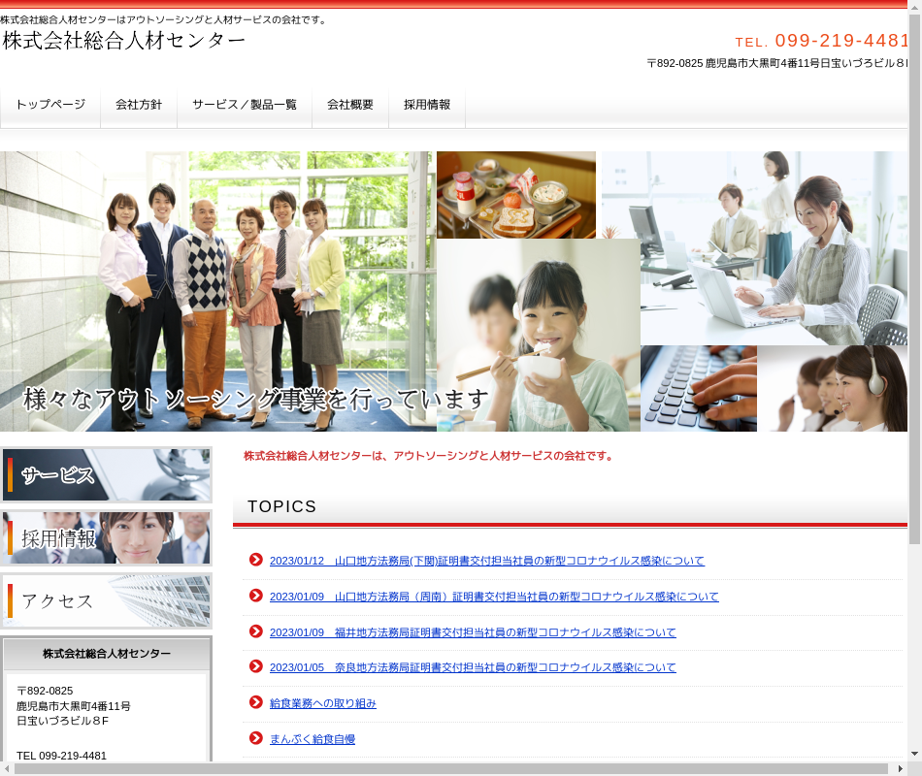922x776 pixels.
Task: Click the scroll left arrow on horizontal scrollbar
Action: [8, 768]
